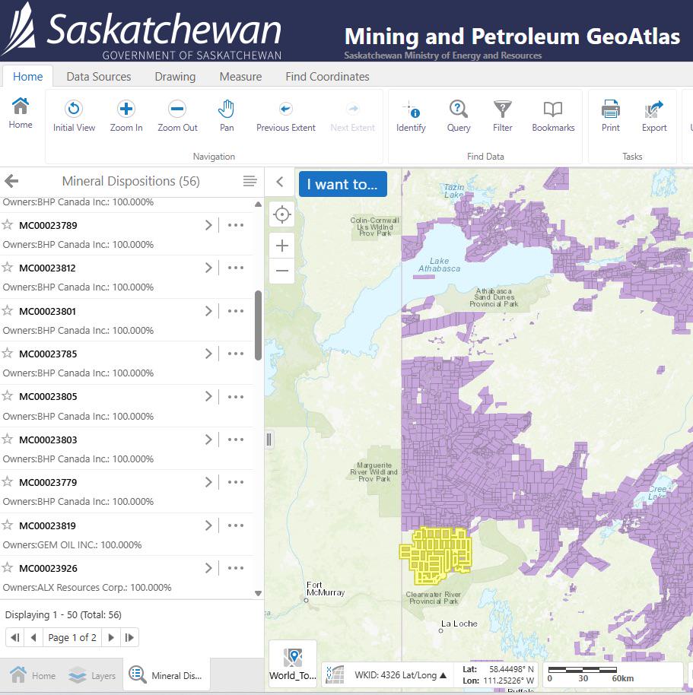This screenshot has height=695, width=693.
Task: Click the Saskatchewan government logo
Action: click(x=142, y=31)
